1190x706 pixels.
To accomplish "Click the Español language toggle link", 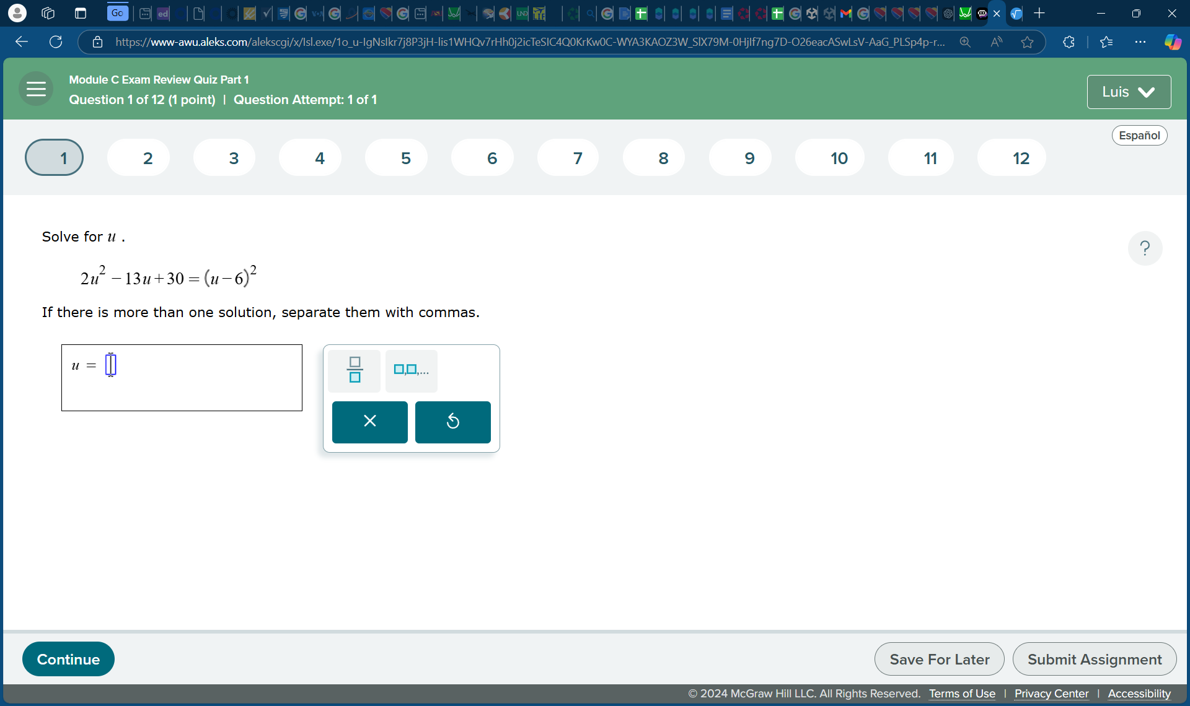I will [1139, 134].
